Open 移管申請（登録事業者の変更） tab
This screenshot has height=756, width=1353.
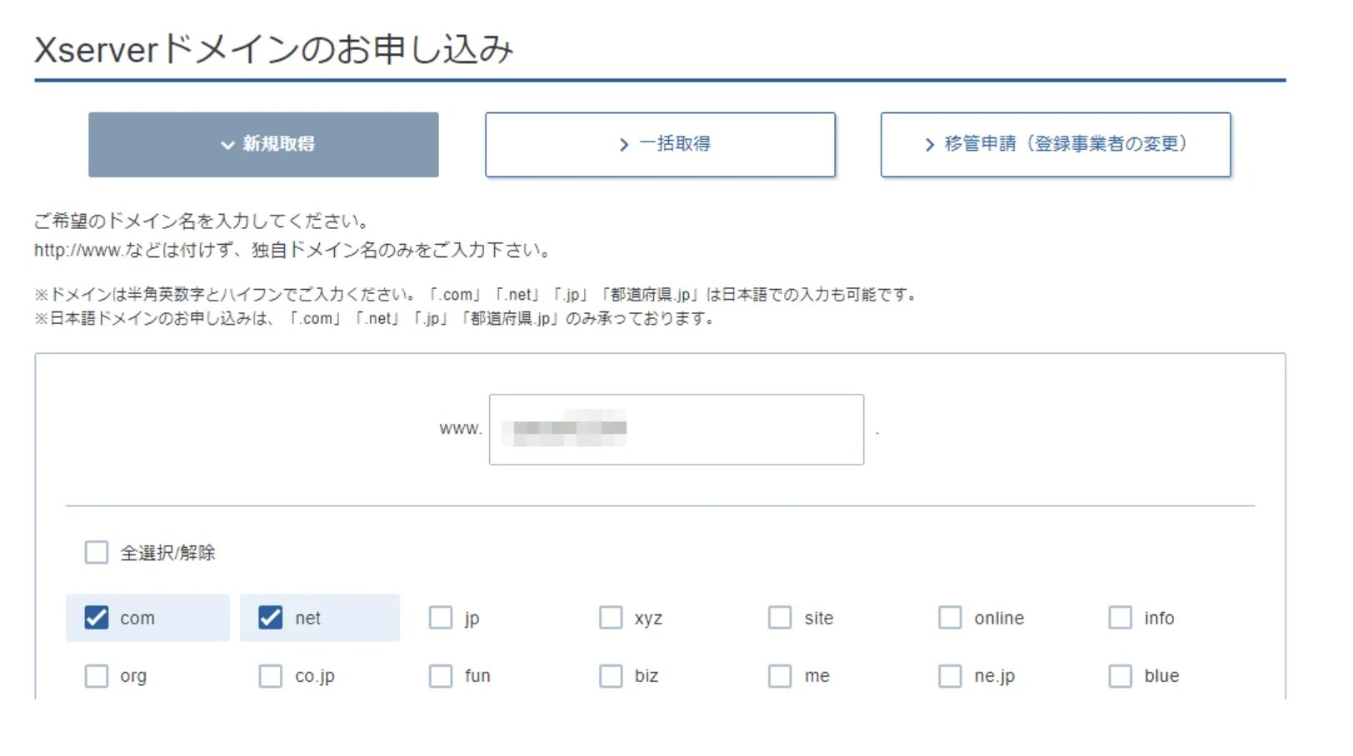1056,144
